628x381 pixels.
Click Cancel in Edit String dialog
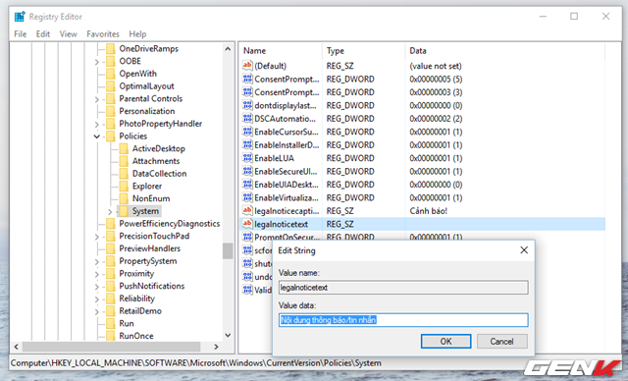[501, 342]
